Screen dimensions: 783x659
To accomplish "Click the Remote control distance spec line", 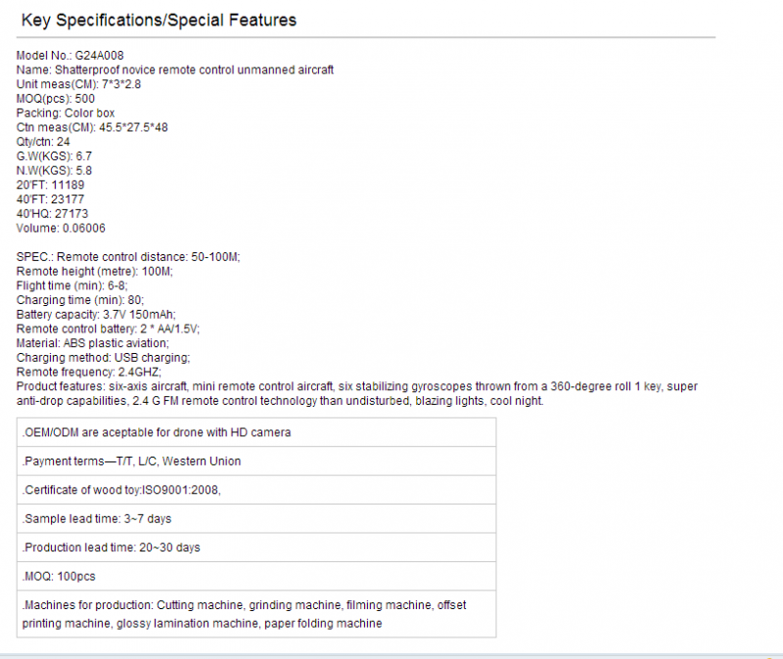I will point(128,257).
